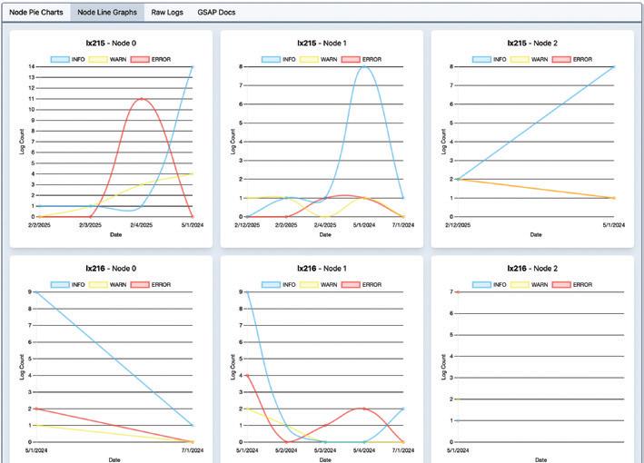
Task: Toggle WARN legend in lx216 Node 2 chart
Action: [529, 285]
